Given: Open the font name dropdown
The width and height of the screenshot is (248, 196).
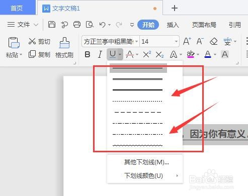Looking at the screenshot, I should click(x=136, y=41).
